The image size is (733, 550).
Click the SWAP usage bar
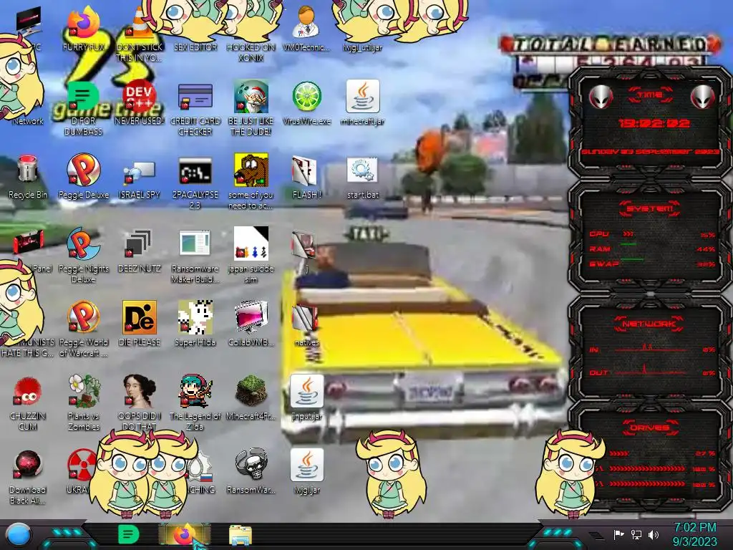click(632, 259)
